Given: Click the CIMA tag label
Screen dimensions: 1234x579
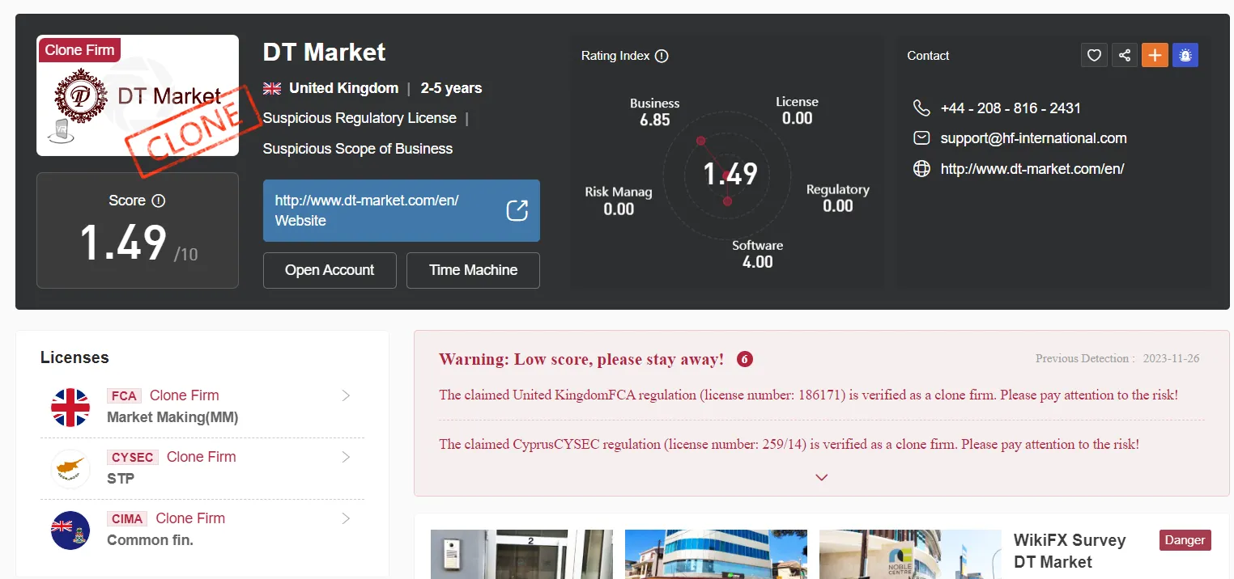Looking at the screenshot, I should 127,518.
